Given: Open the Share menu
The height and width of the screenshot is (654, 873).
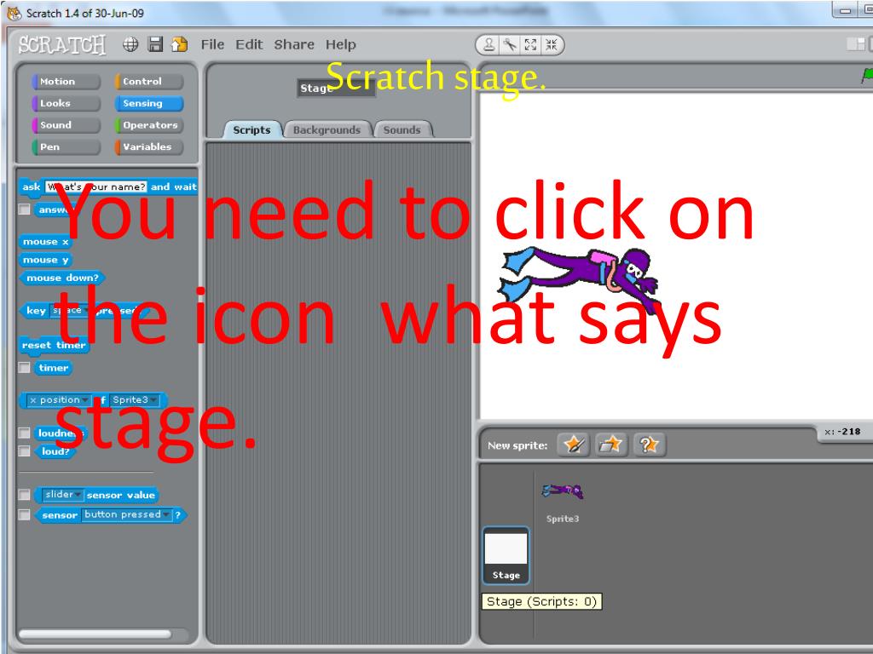Looking at the screenshot, I should 294,44.
